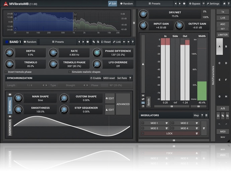Open the Band 1 Presets list
Image resolution: width=231 pixels, height=173 pixels.
pos(58,42)
